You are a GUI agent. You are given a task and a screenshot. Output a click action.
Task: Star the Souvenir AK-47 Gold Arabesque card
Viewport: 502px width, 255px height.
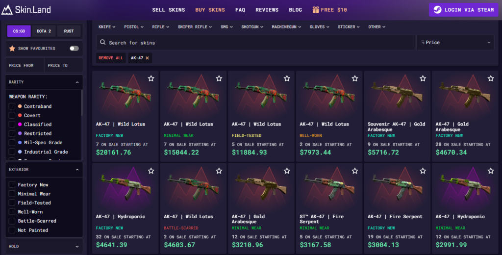[x=423, y=78]
